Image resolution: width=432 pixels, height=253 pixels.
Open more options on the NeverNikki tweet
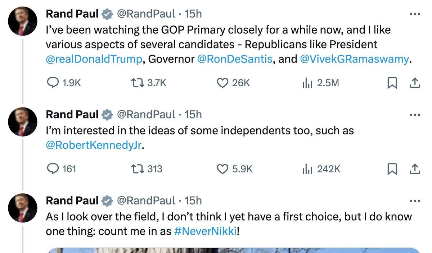click(415, 201)
